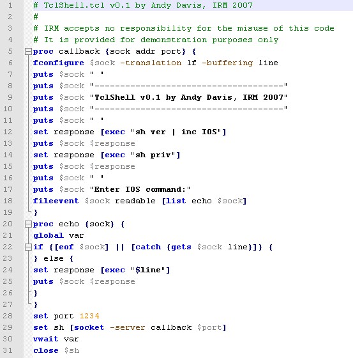353x358 pixels.
Task: Click the closing brace on line 19
Action: tap(36, 212)
